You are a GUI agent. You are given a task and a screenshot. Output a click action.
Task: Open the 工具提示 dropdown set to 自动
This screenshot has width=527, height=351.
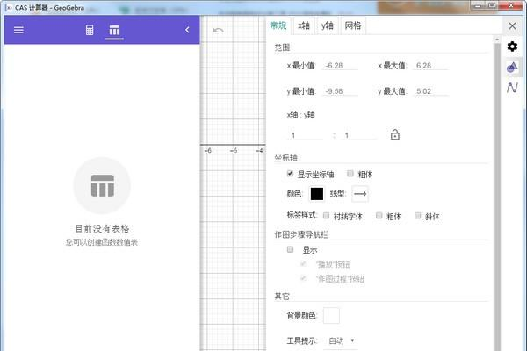click(x=341, y=341)
